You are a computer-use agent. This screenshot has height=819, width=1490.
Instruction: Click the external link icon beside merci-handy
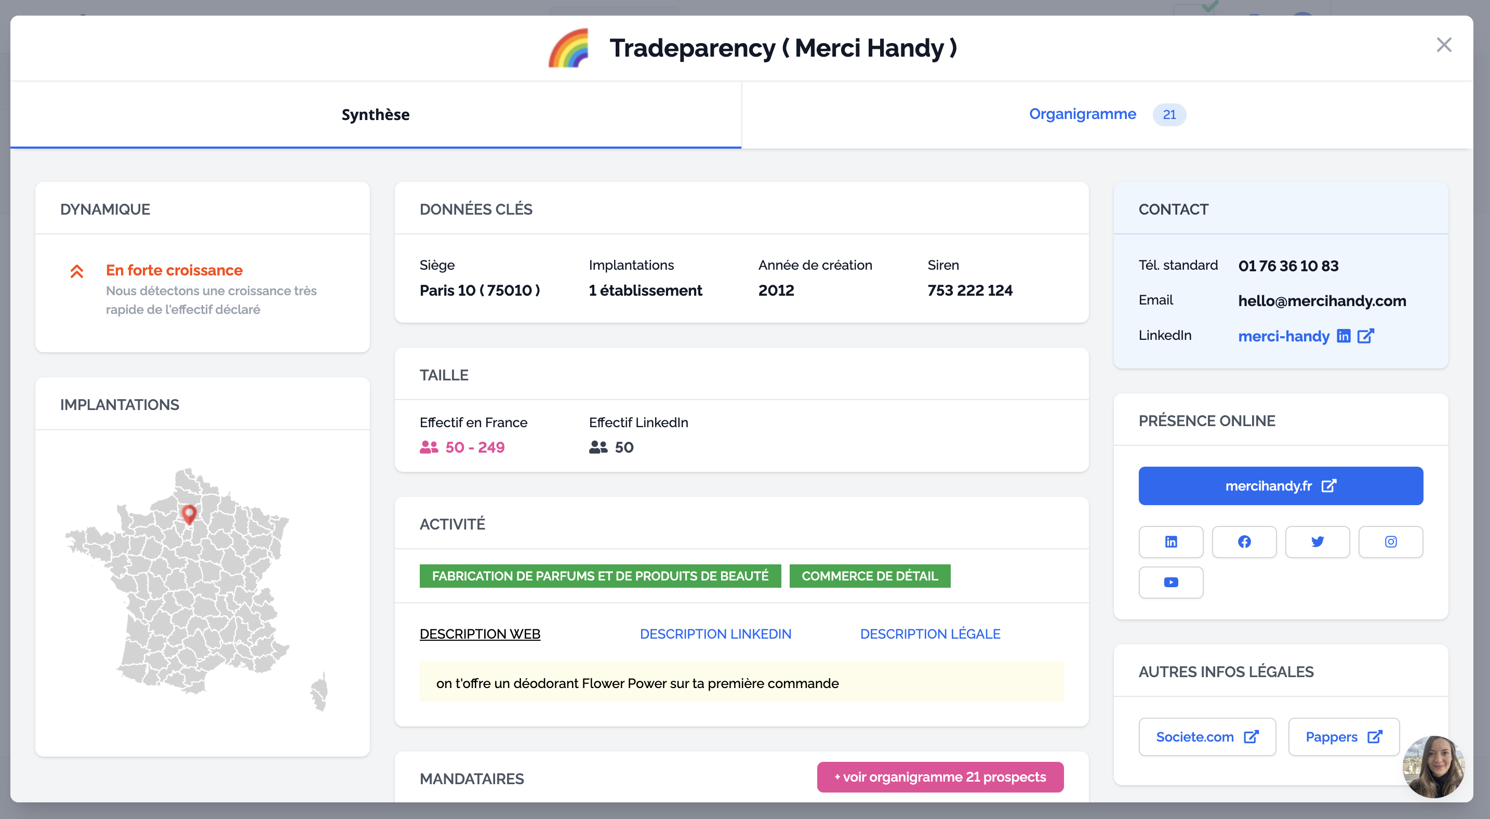click(x=1365, y=336)
